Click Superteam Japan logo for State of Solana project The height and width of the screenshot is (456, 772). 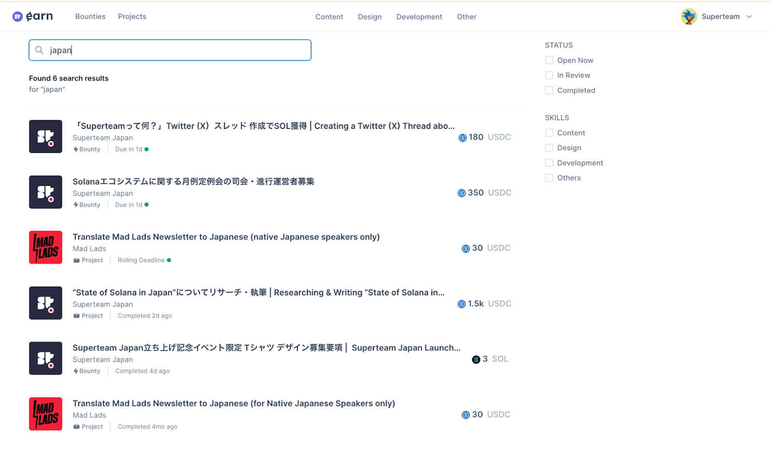(45, 303)
